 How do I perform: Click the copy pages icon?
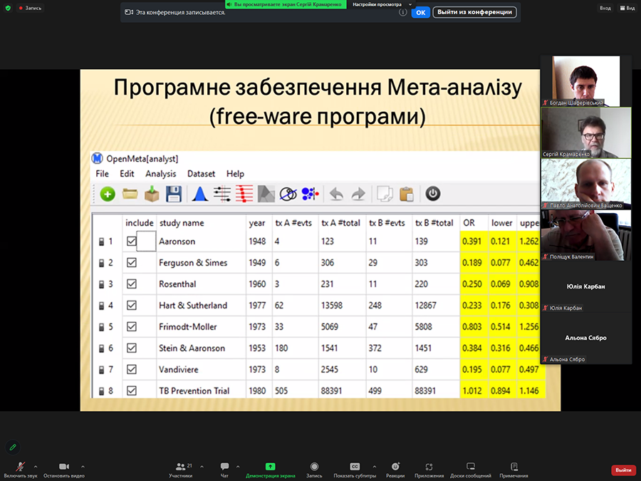coord(385,194)
